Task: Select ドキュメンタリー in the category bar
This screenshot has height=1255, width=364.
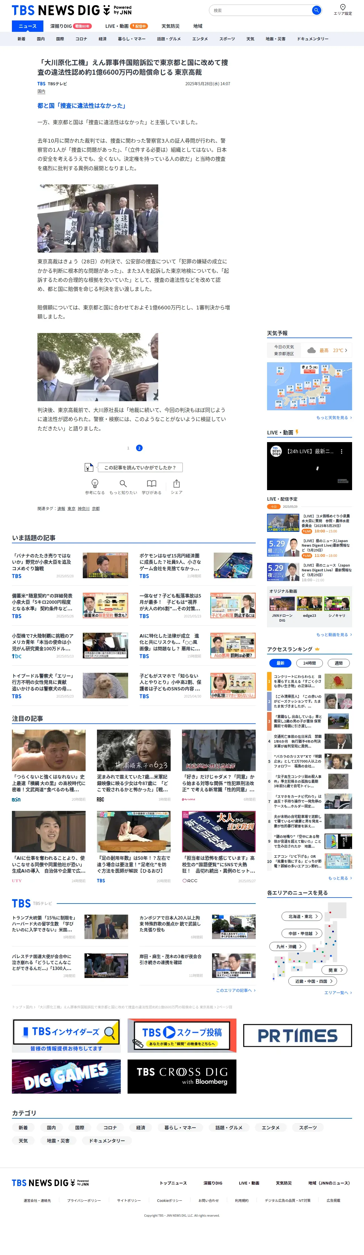Action: point(312,39)
